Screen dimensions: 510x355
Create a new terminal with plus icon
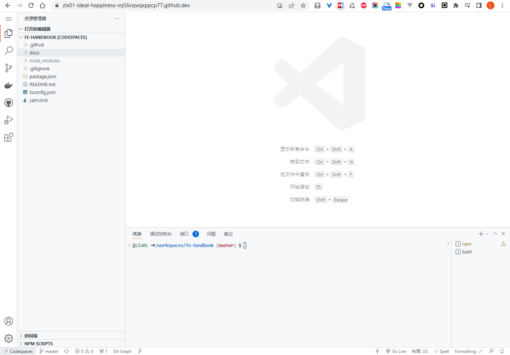[481, 234]
